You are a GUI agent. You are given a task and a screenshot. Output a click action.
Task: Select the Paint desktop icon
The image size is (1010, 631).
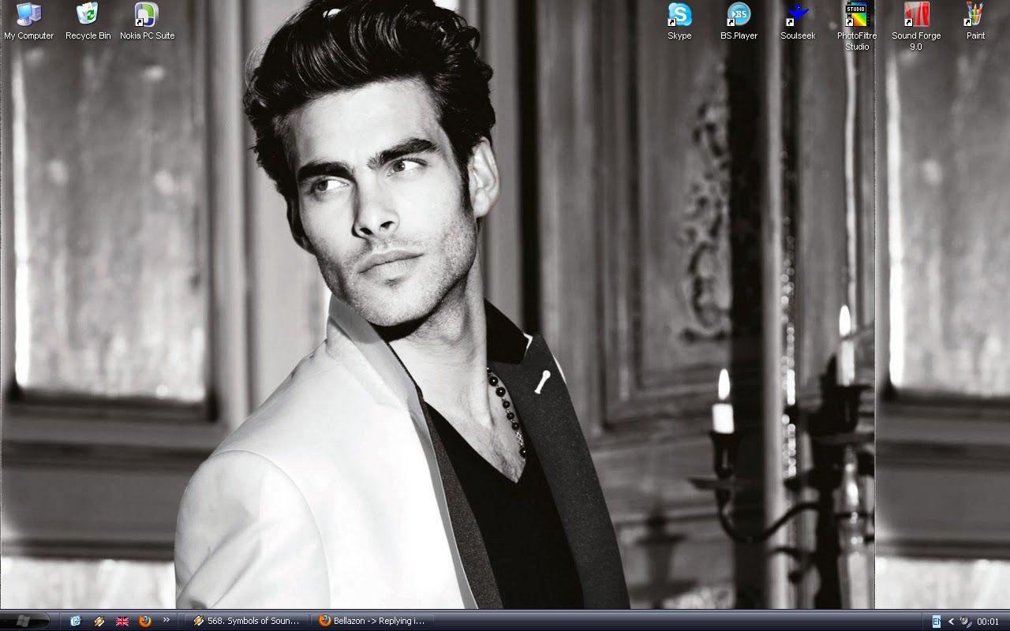(x=975, y=16)
